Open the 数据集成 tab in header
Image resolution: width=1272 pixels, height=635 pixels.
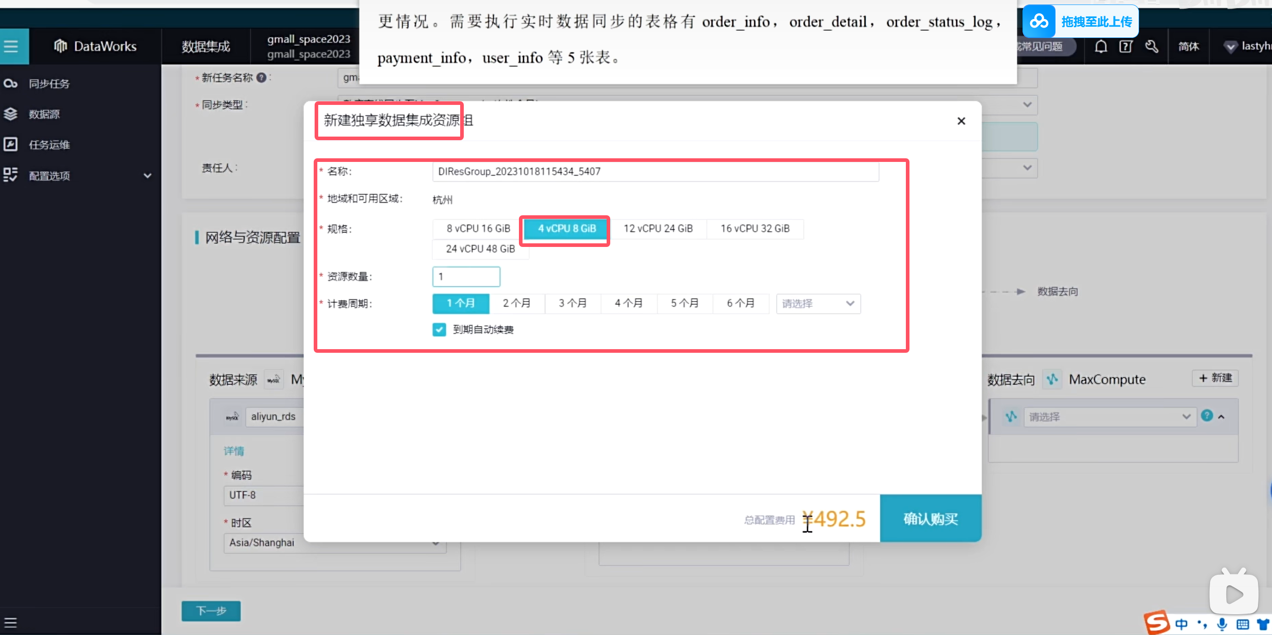point(205,47)
